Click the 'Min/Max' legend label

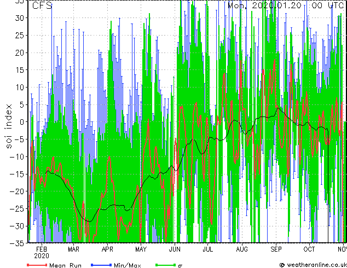point(128,265)
